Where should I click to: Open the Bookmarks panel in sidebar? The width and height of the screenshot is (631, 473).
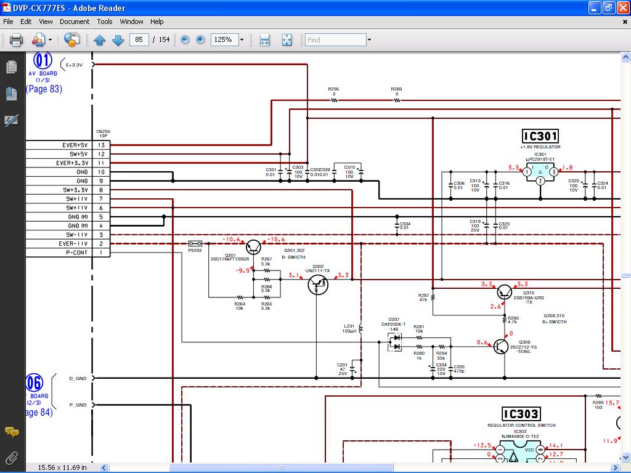point(12,94)
